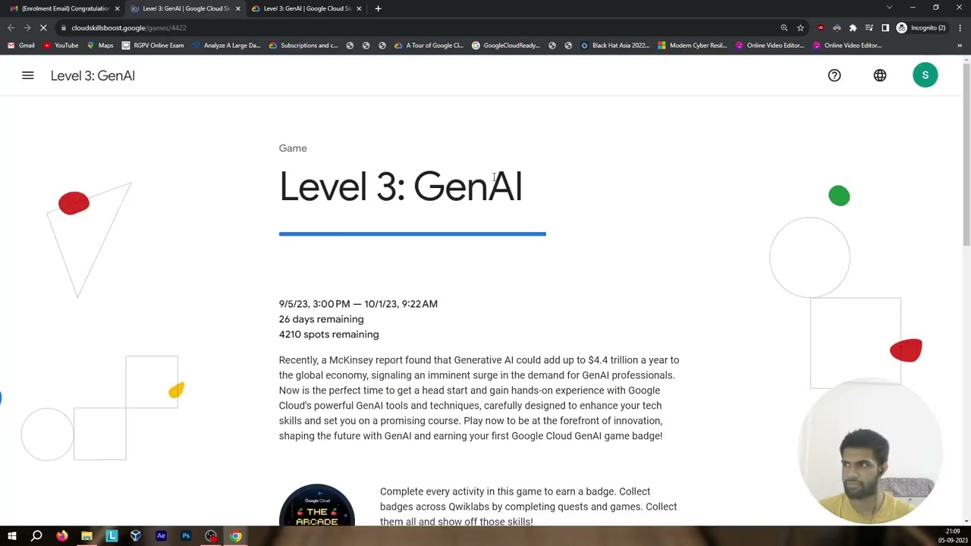Select the '4210 spots remaining' text
971x546 pixels.
328,334
